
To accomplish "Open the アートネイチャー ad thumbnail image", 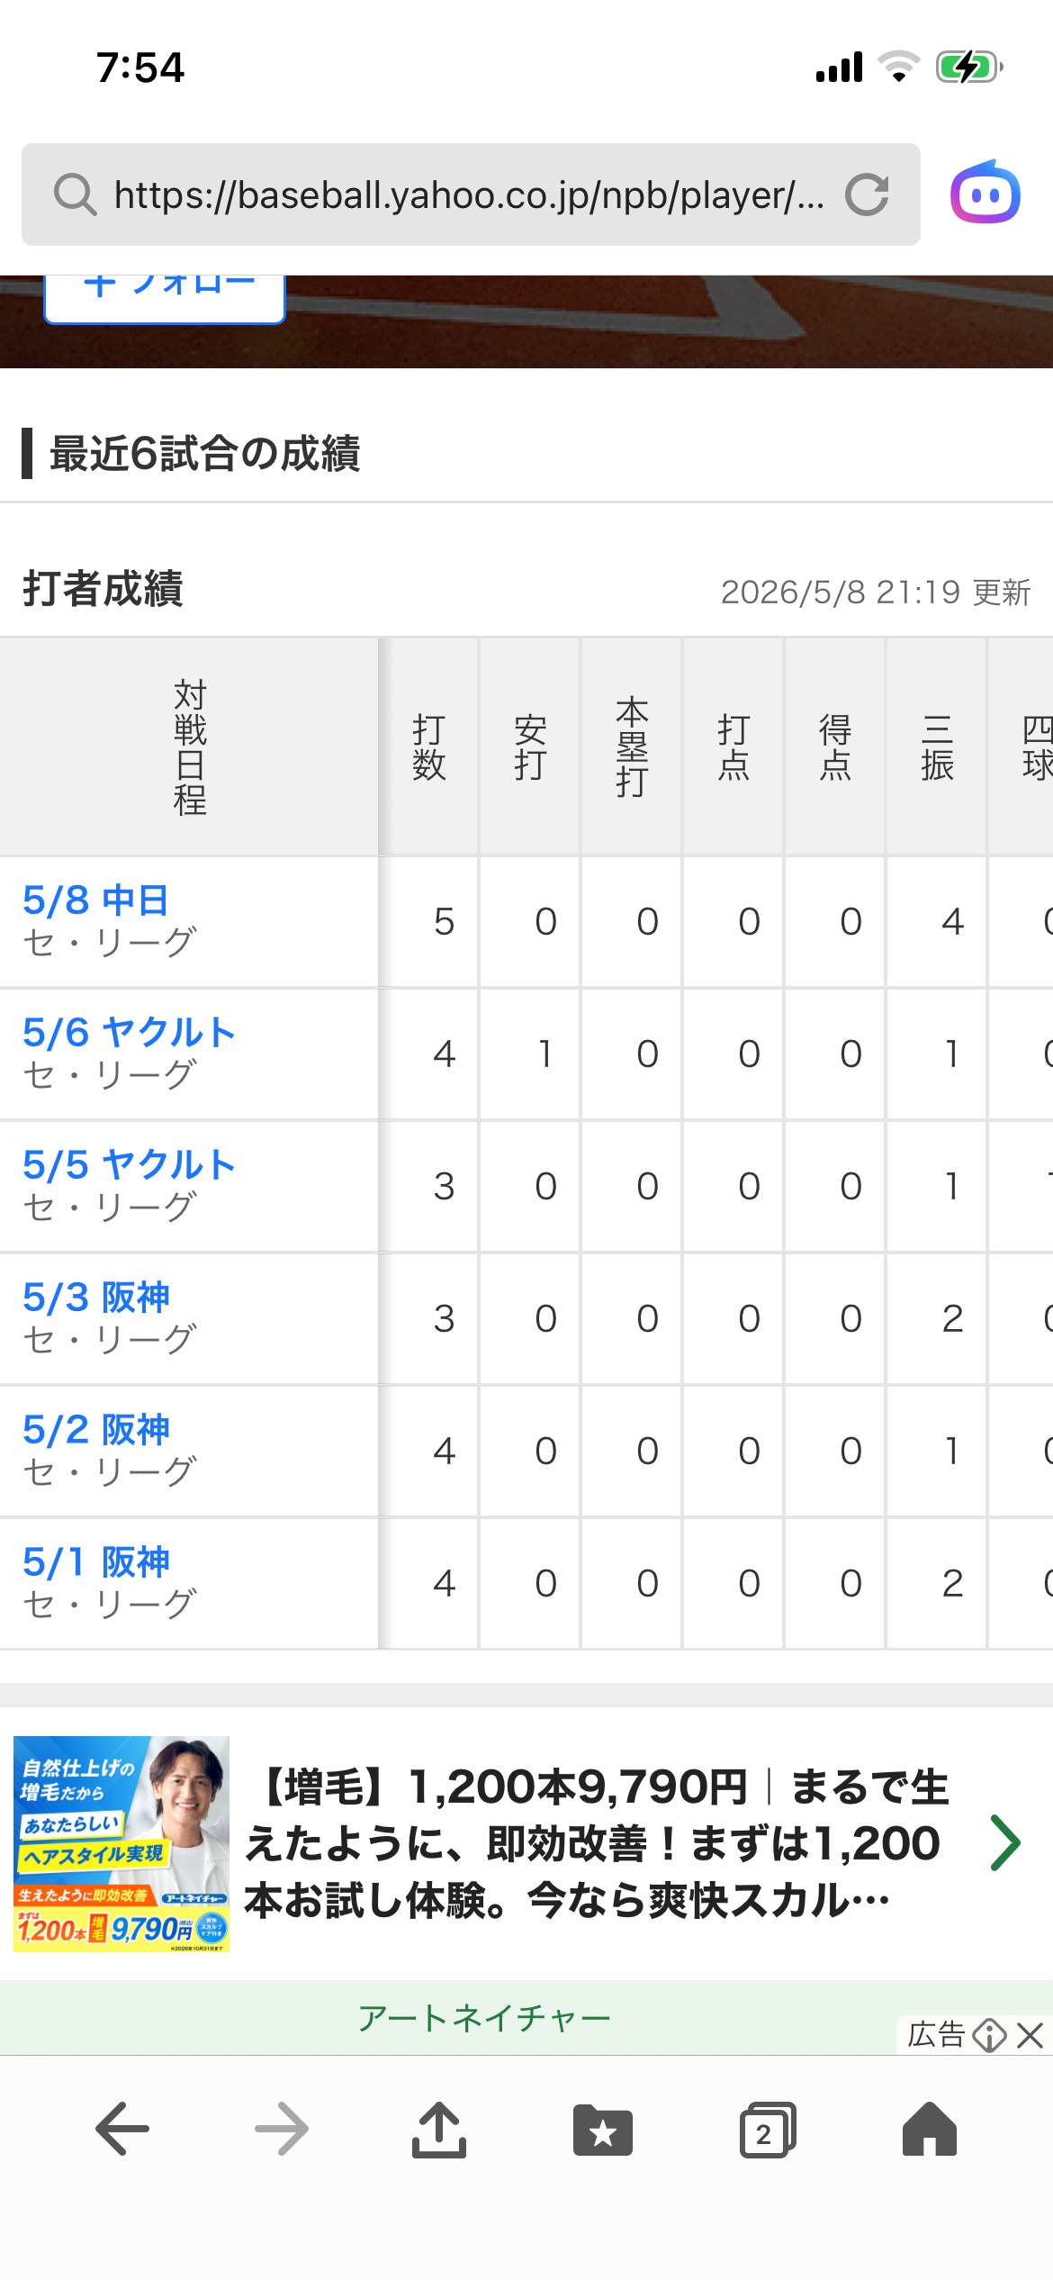I will click(x=121, y=1843).
